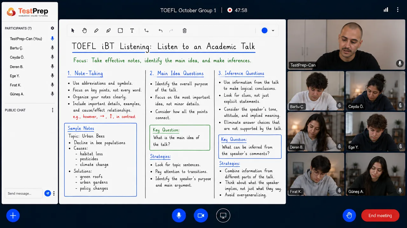Redo the whiteboard action
407x228 pixels.
click(x=171, y=31)
